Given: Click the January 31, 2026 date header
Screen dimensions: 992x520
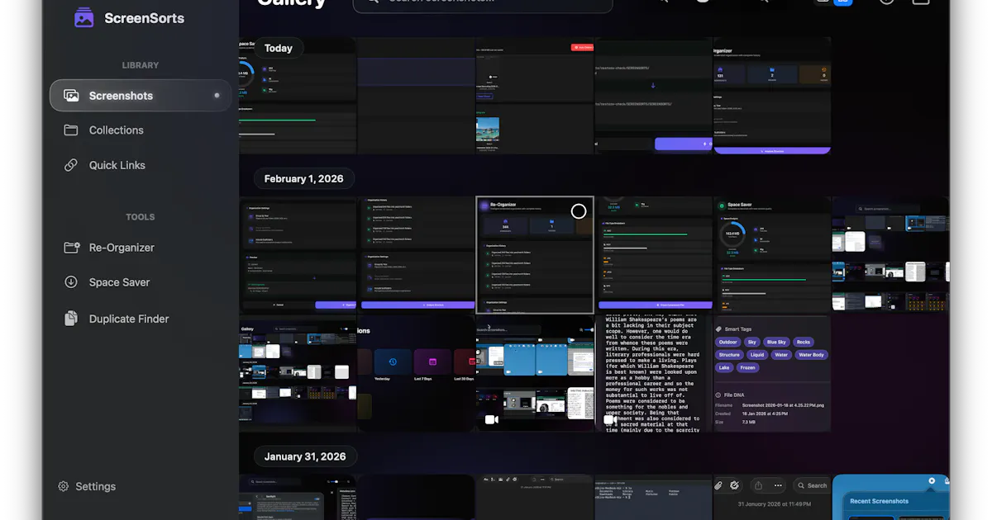Looking at the screenshot, I should (305, 456).
